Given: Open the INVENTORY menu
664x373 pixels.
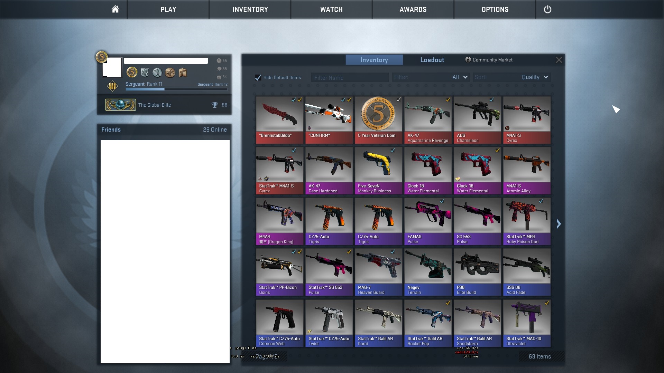Looking at the screenshot, I should coord(250,9).
